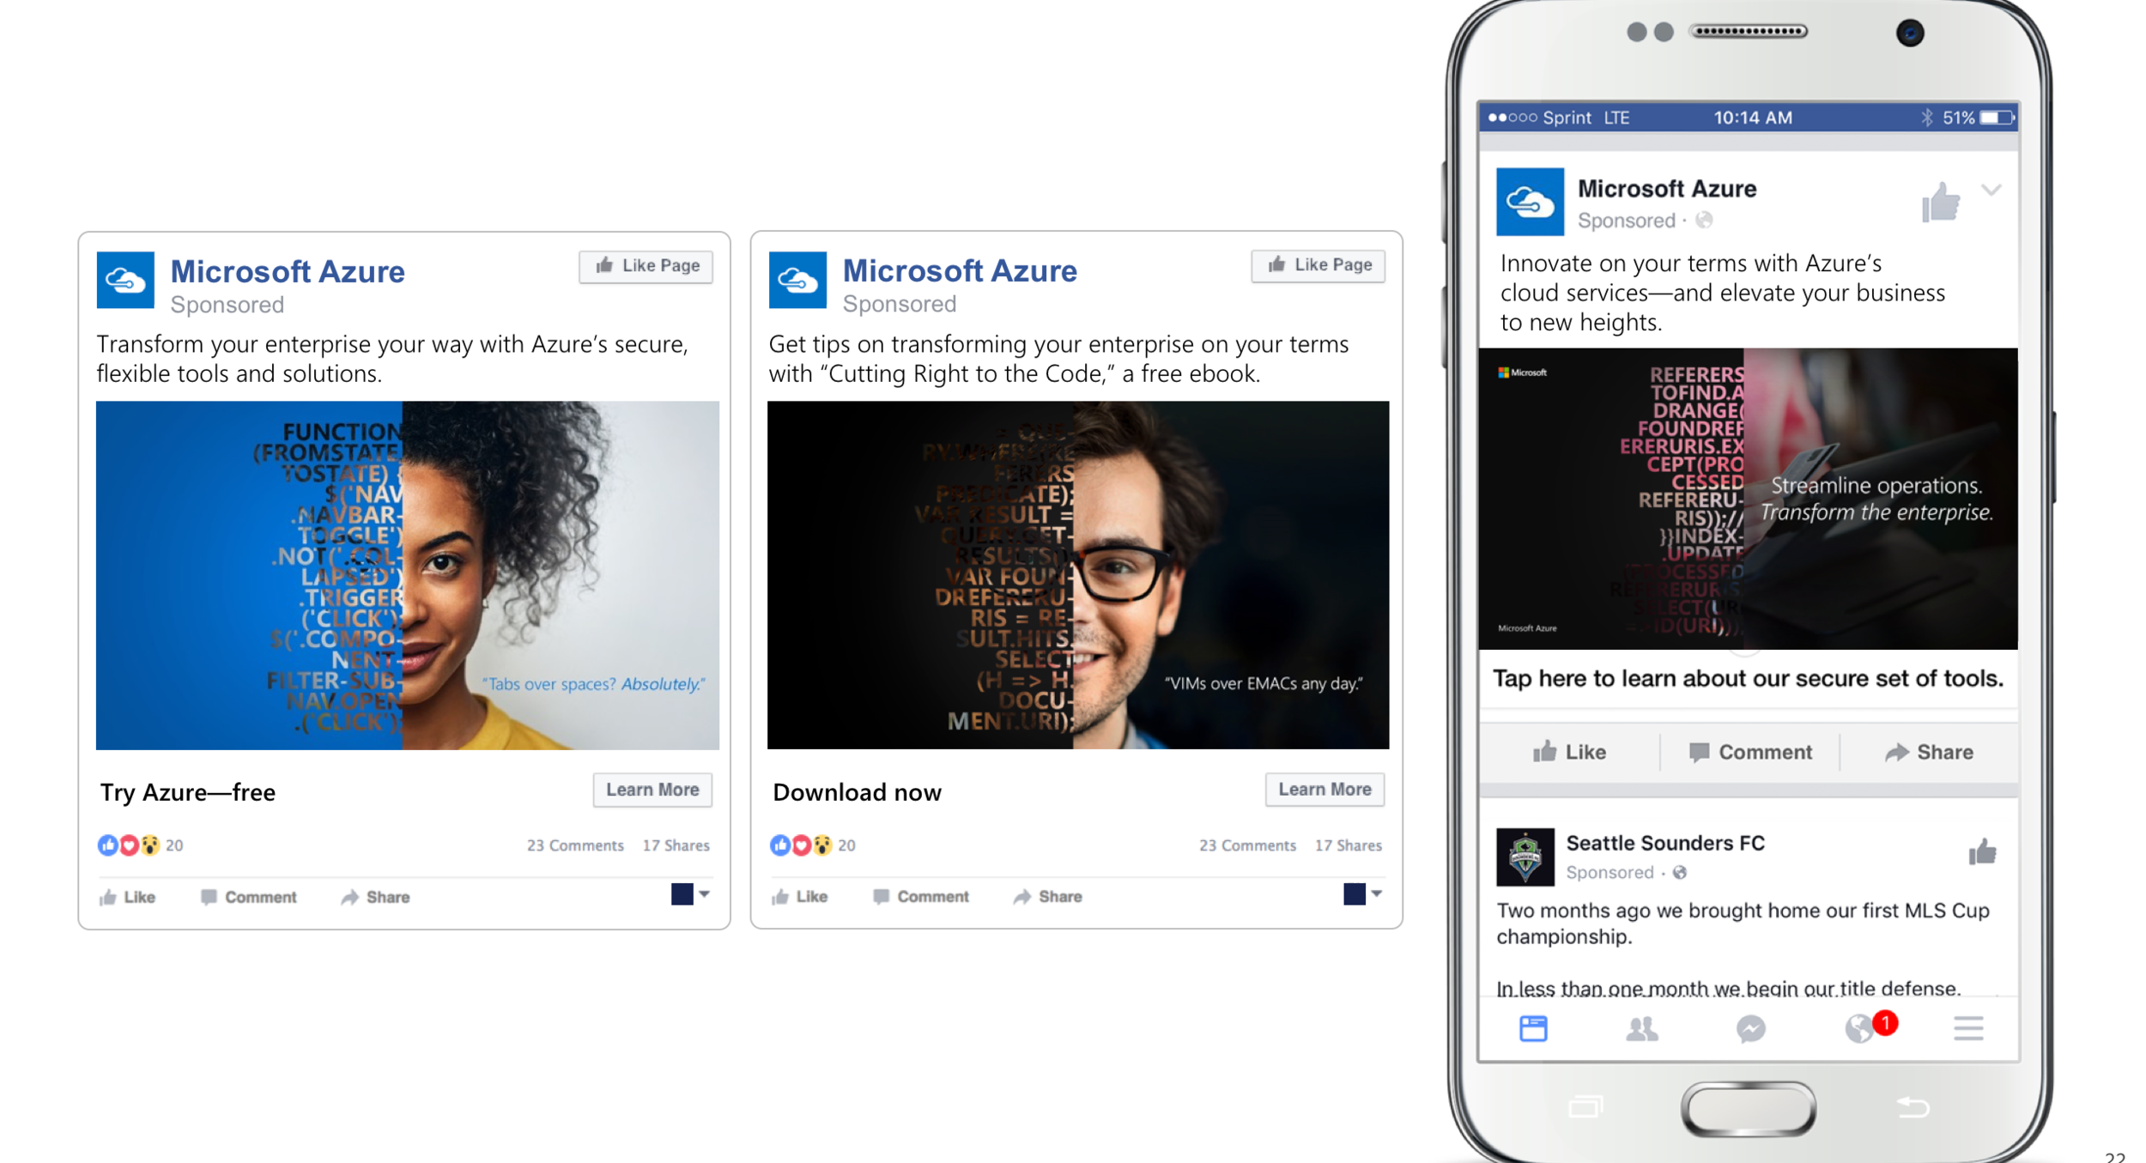2146x1163 pixels.
Task: Tap the public globe icon beside Sounders Sponsored
Action: point(1680,873)
